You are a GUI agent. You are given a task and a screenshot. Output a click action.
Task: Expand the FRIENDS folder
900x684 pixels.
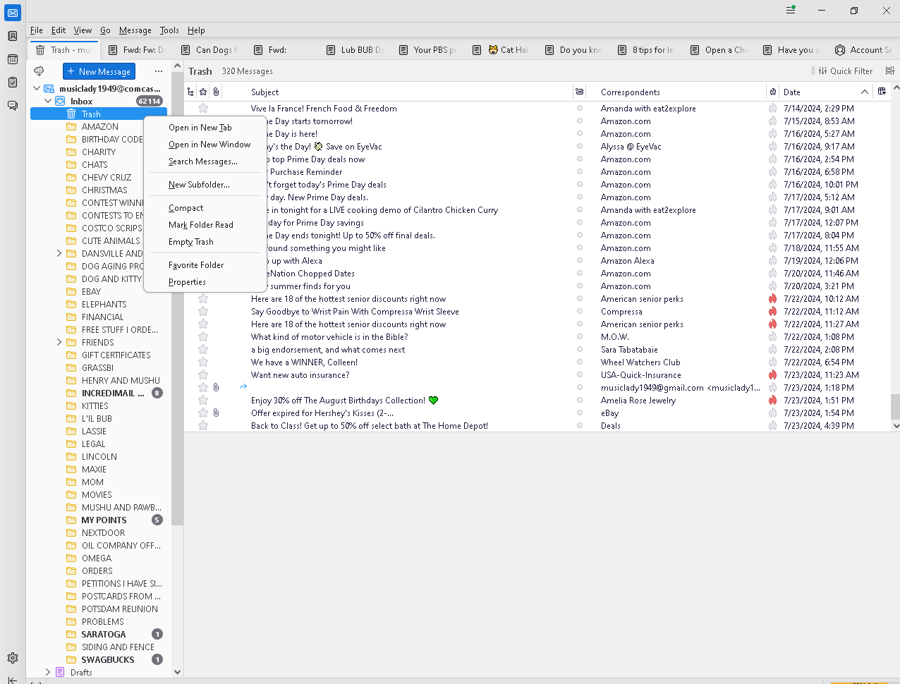point(59,343)
